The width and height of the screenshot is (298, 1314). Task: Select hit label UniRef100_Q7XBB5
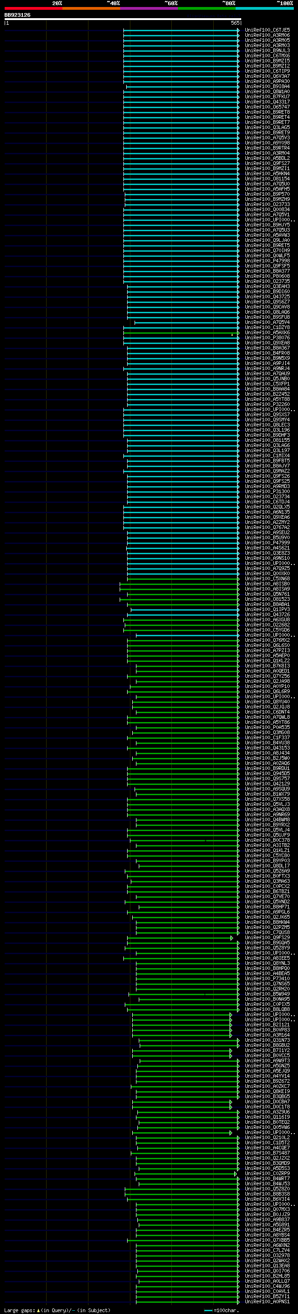coord(267,1240)
